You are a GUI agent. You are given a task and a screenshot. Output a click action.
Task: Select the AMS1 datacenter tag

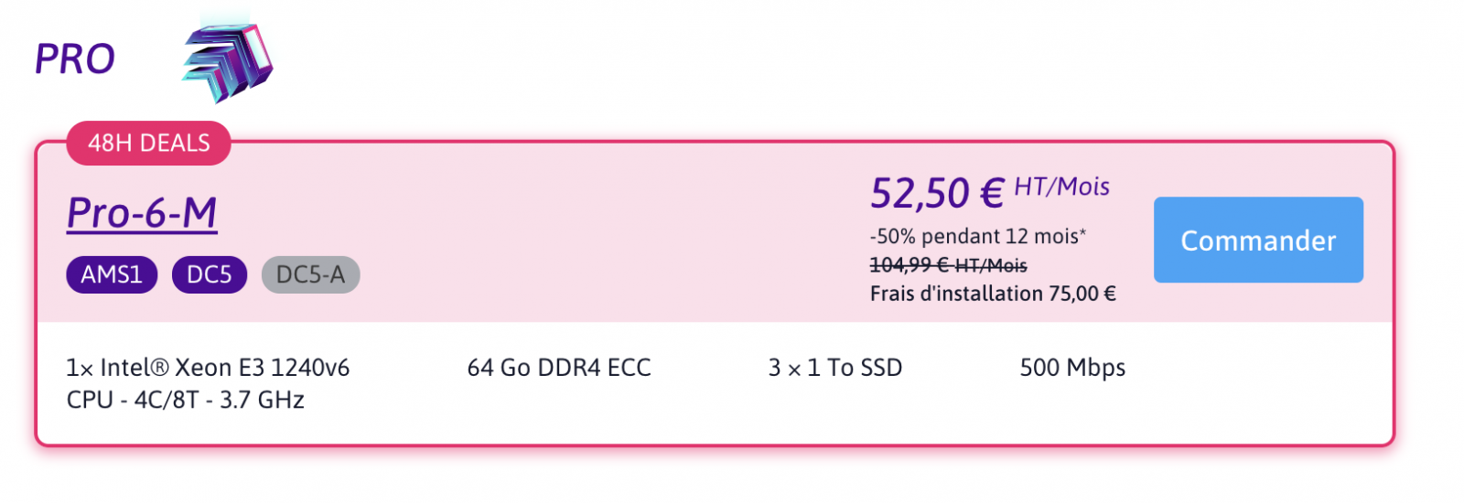point(112,274)
